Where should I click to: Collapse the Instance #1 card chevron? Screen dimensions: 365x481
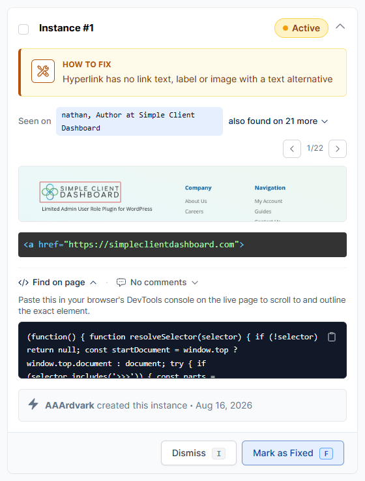(340, 27)
